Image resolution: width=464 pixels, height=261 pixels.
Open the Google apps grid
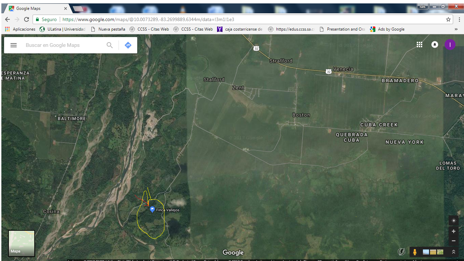(420, 45)
